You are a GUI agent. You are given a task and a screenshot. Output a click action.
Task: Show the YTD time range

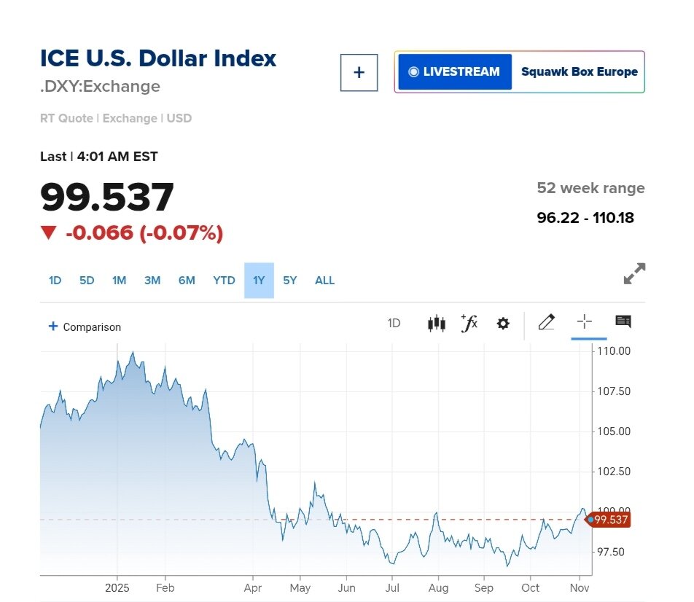224,281
